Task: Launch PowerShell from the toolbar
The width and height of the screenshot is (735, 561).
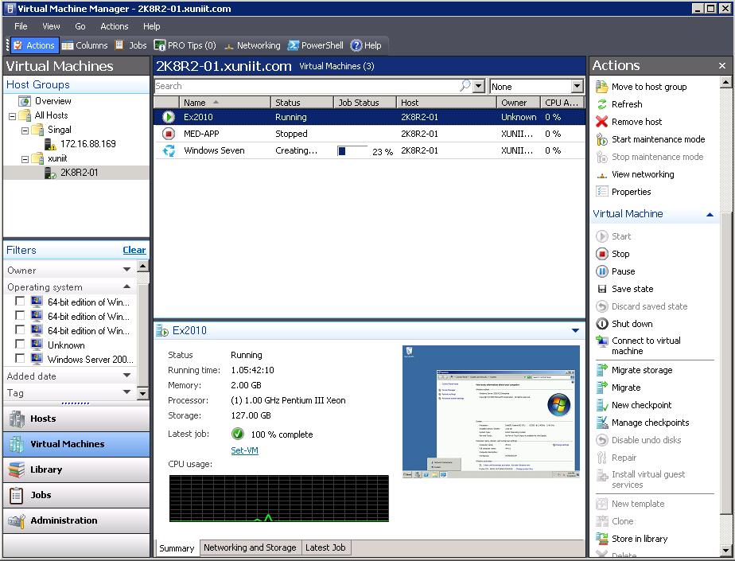Action: pyautogui.click(x=316, y=45)
